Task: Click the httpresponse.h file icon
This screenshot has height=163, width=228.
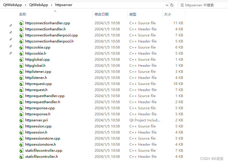Action: [21, 114]
